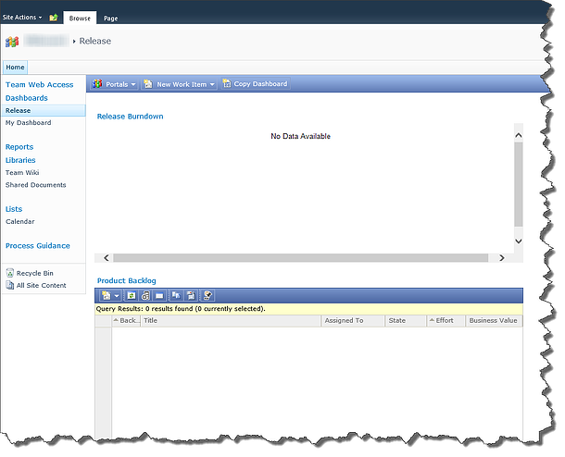Image resolution: width=565 pixels, height=457 pixels.
Task: Open the Libraries sidebar heading
Action: (20, 160)
